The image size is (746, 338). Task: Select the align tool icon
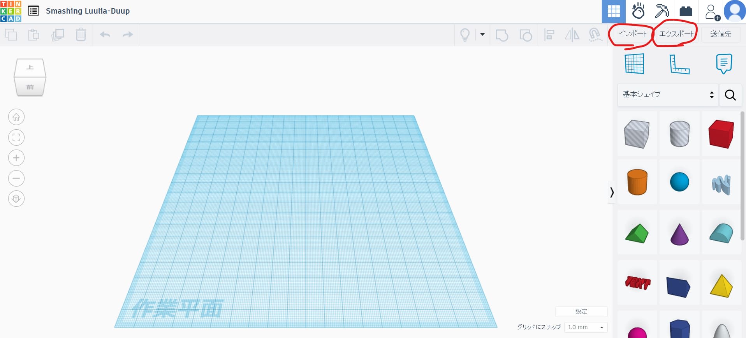point(549,35)
